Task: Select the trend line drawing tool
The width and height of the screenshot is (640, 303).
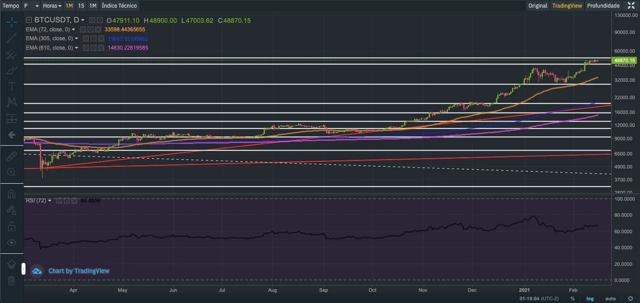Action: click(x=11, y=38)
